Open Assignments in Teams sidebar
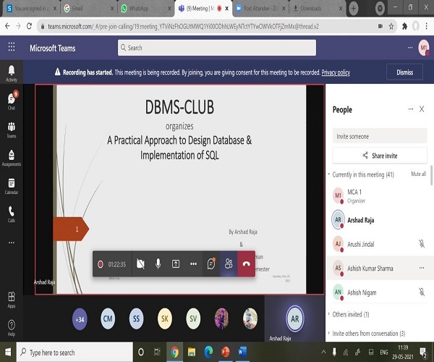The height and width of the screenshot is (362, 434). [x=12, y=158]
